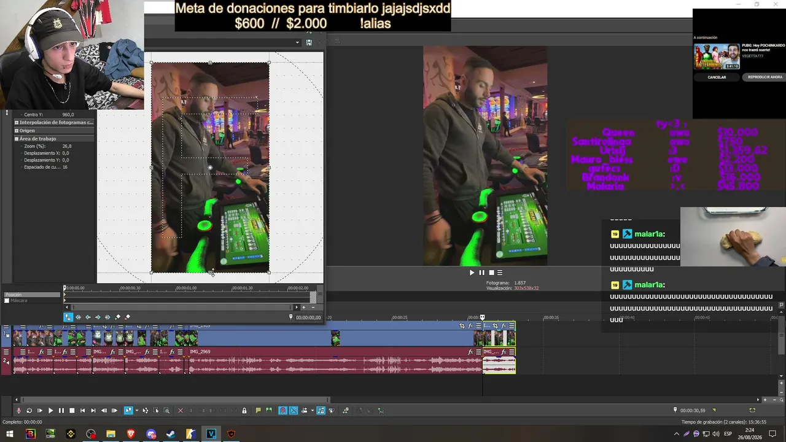The width and height of the screenshot is (786, 442).
Task: Activate the Zoom Edit tool
Action: [x=166, y=411]
